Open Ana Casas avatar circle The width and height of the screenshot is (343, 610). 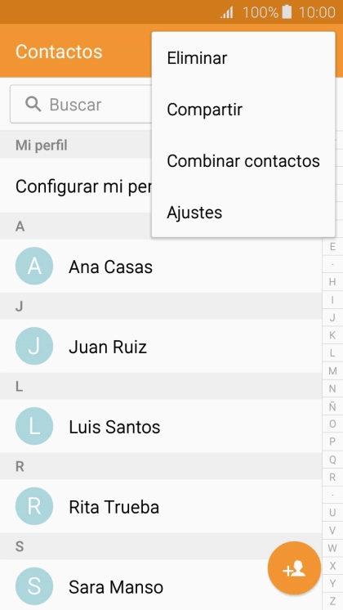click(34, 266)
